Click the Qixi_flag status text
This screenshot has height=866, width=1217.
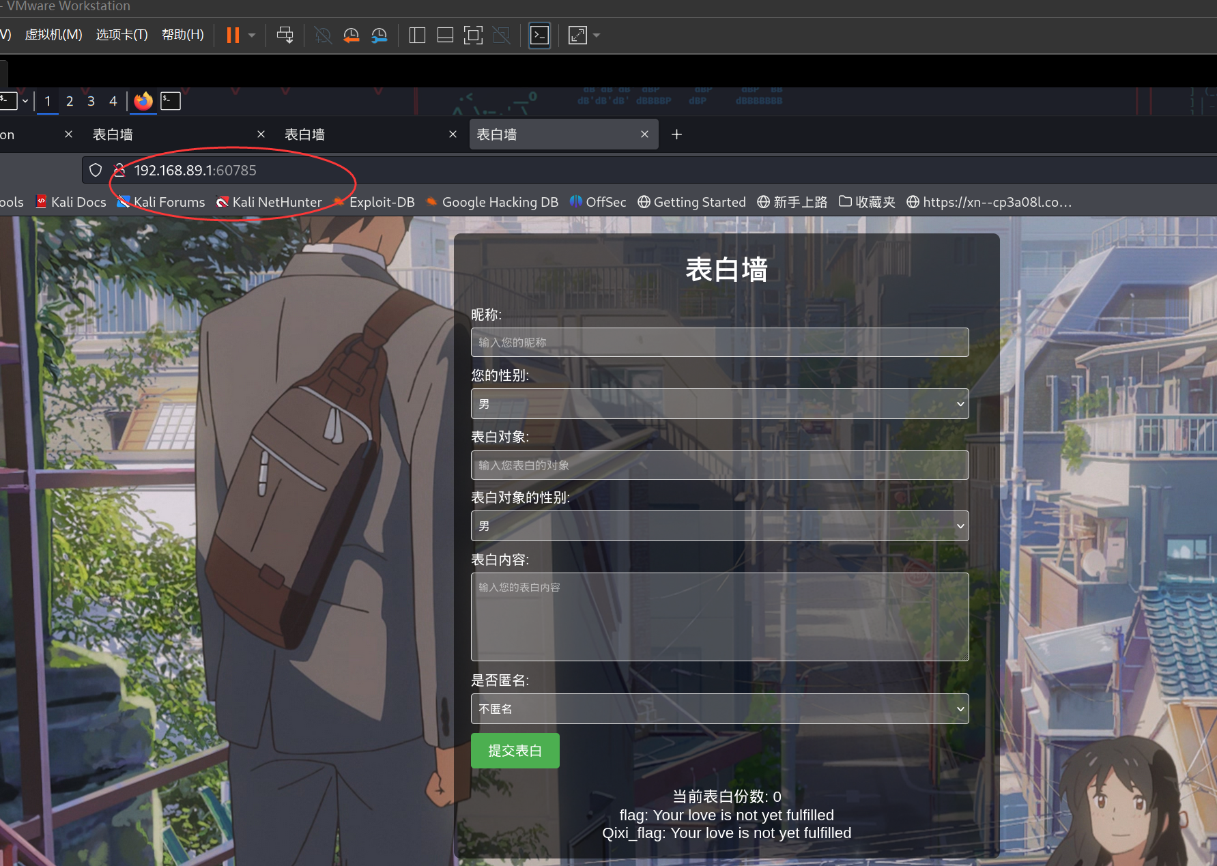pyautogui.click(x=727, y=833)
